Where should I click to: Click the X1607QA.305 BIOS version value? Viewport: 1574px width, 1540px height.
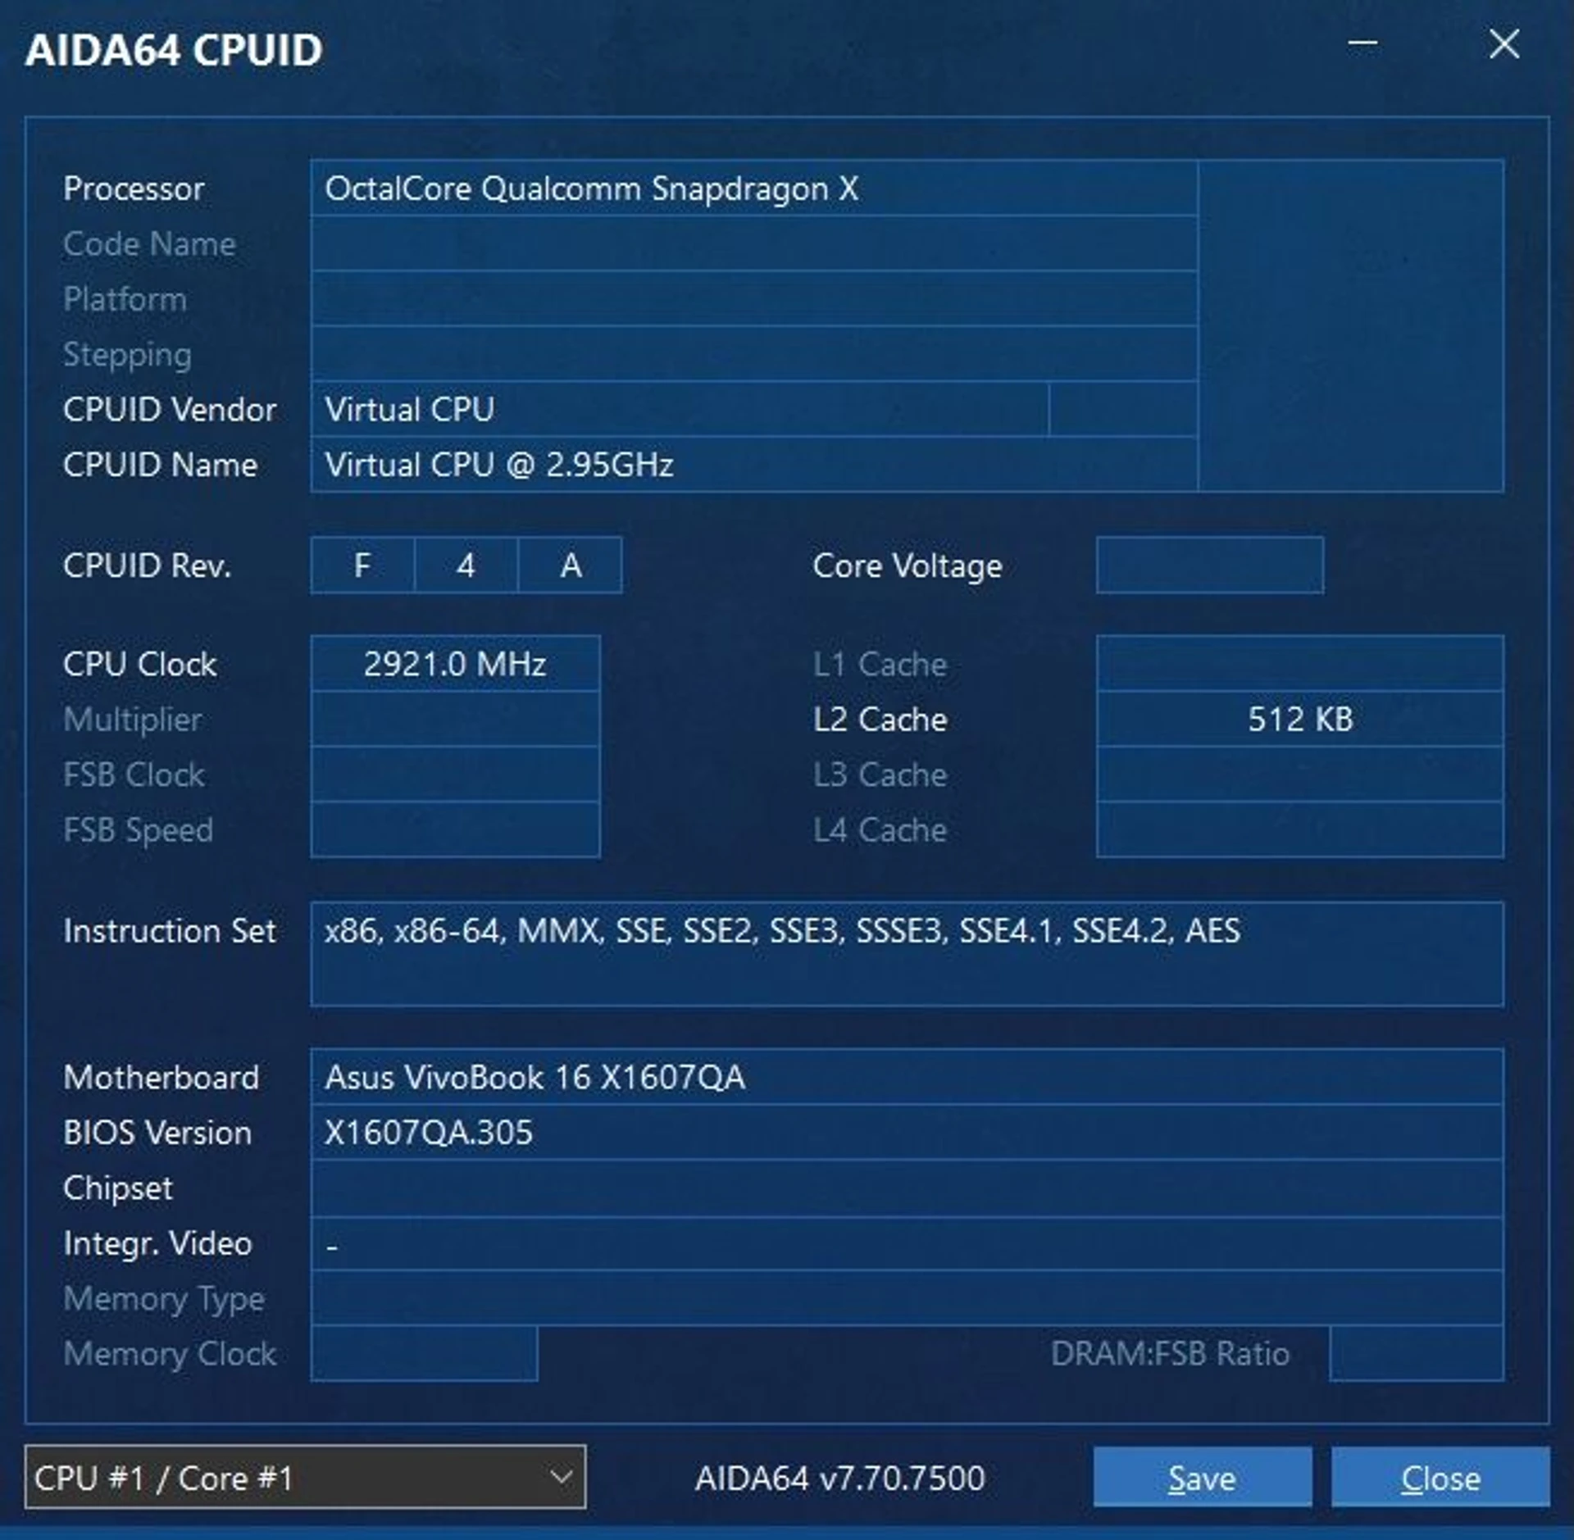428,1133
